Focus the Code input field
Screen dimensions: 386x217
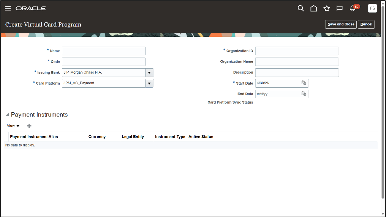[x=104, y=62]
